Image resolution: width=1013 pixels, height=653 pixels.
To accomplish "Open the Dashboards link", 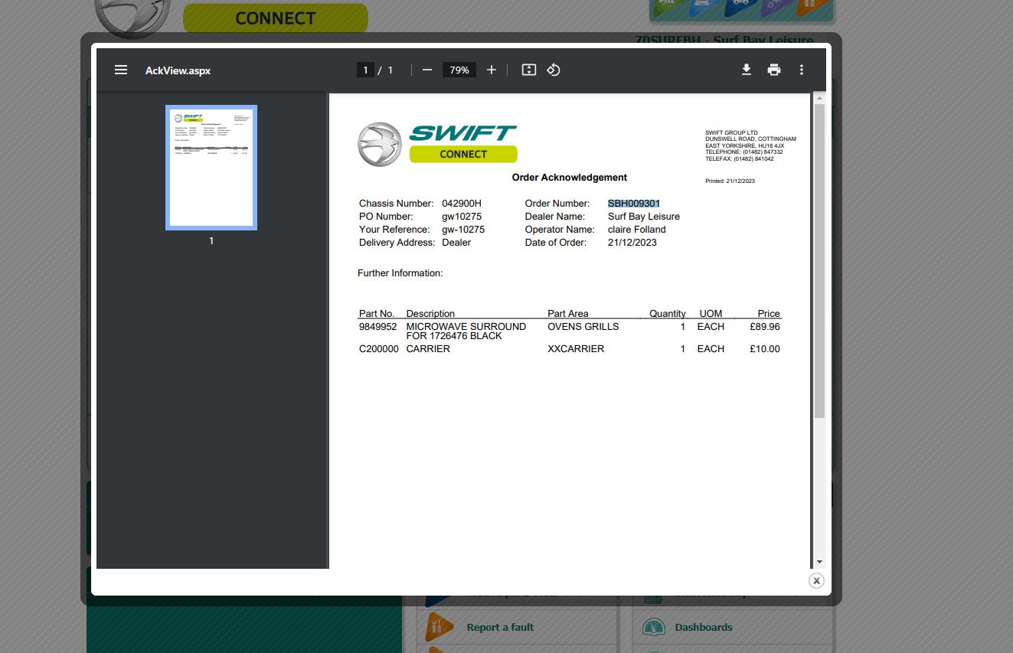I will click(x=703, y=627).
